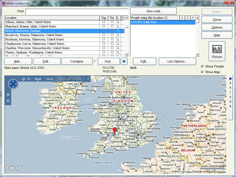
Task: Zoom out with the map magnifier minus
Action: click(x=8, y=101)
